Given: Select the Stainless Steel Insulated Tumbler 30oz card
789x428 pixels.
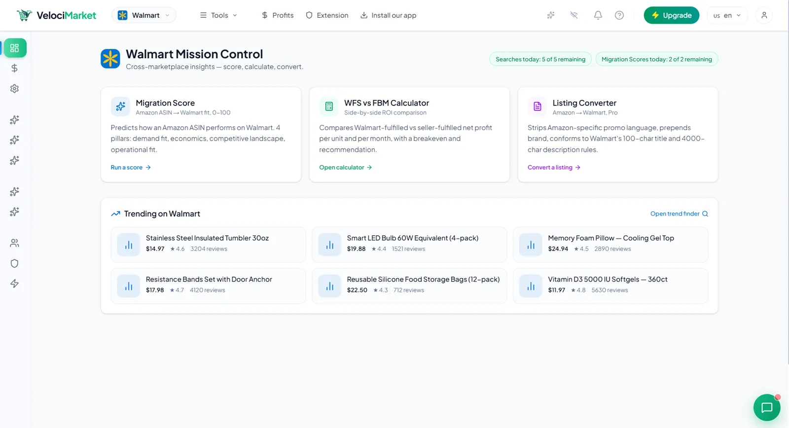Looking at the screenshot, I should [x=208, y=245].
